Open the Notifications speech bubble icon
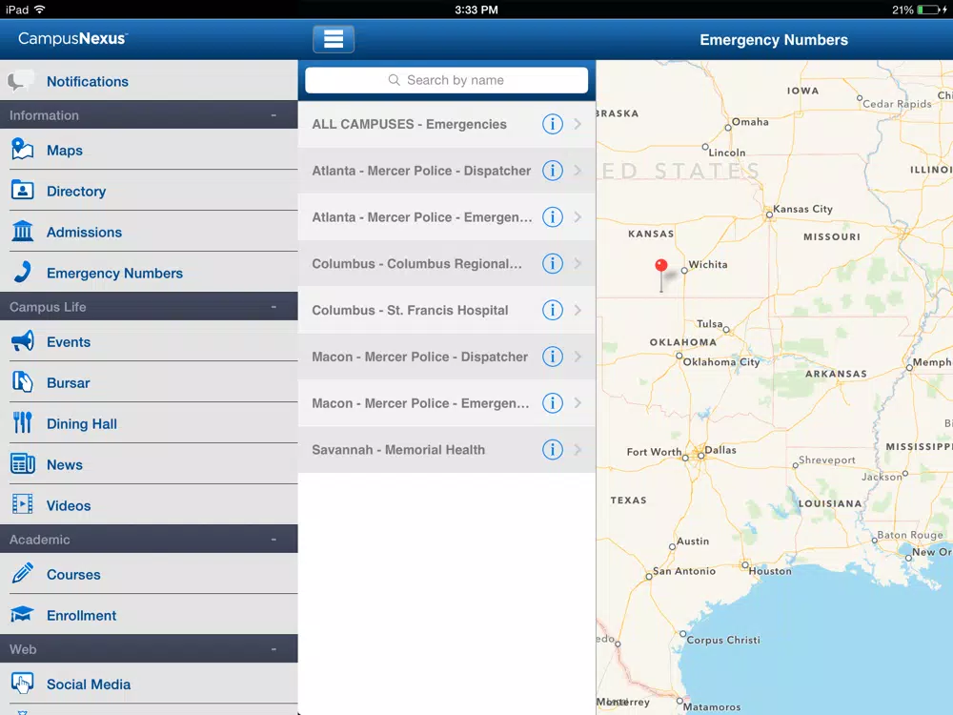 pos(20,81)
